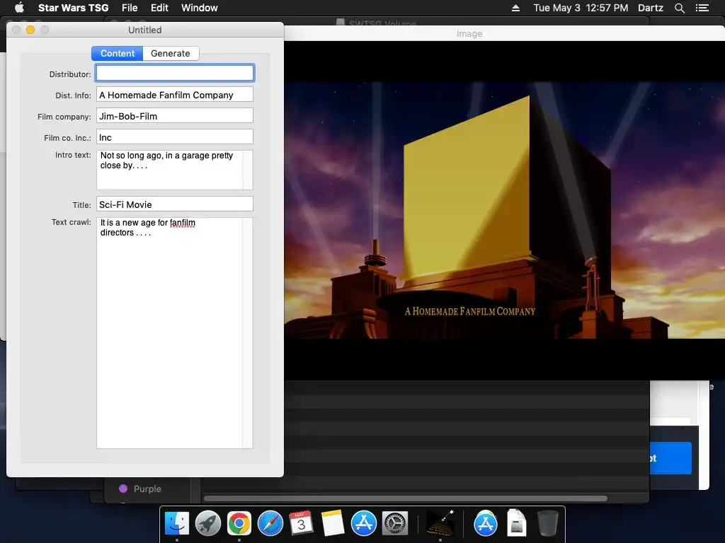The width and height of the screenshot is (725, 543).
Task: Click the date and time in menu bar
Action: point(581,8)
